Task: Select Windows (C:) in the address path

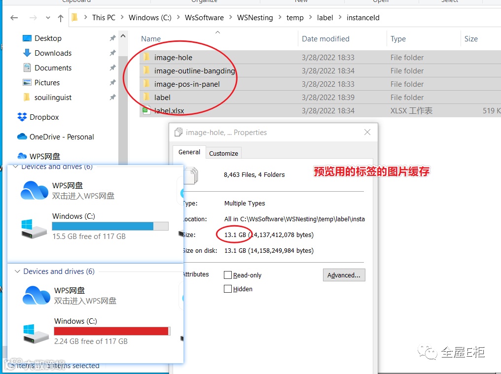Action: tap(150, 18)
